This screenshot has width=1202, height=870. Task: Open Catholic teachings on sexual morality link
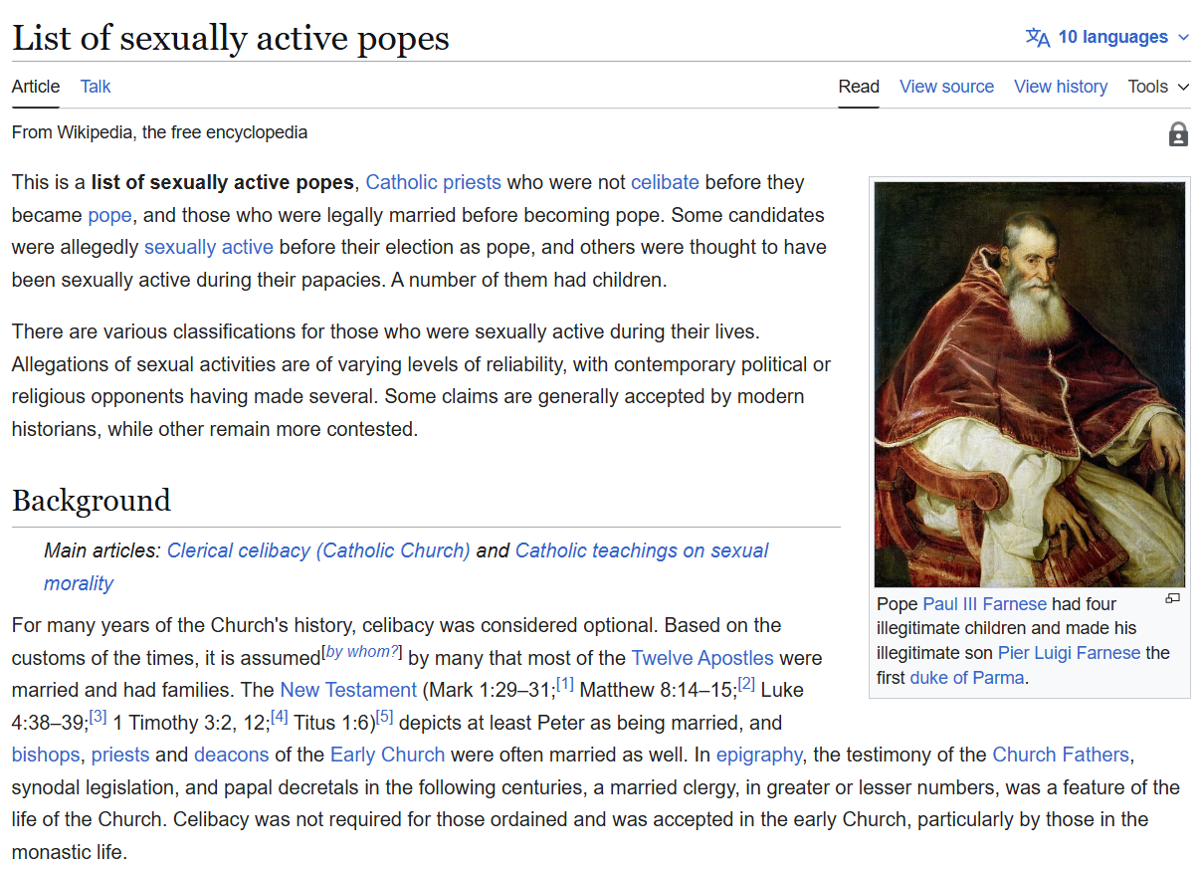tap(406, 566)
